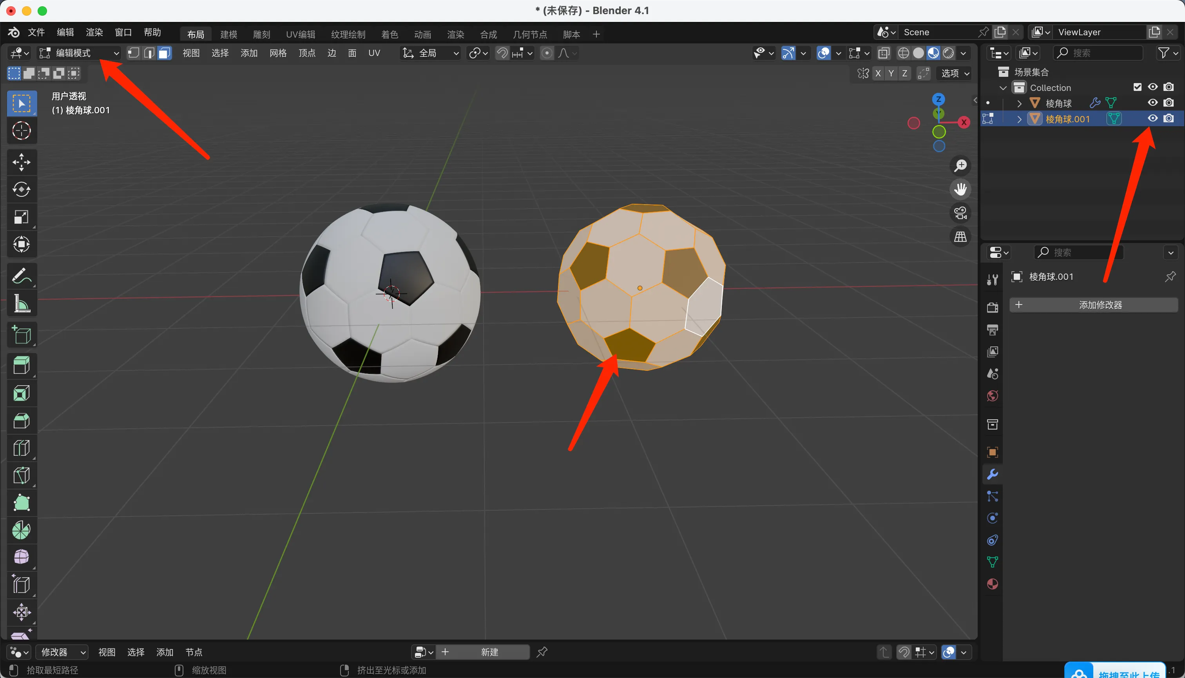The height and width of the screenshot is (678, 1185).
Task: Switch to the UV编辑 workspace tab
Action: click(300, 34)
